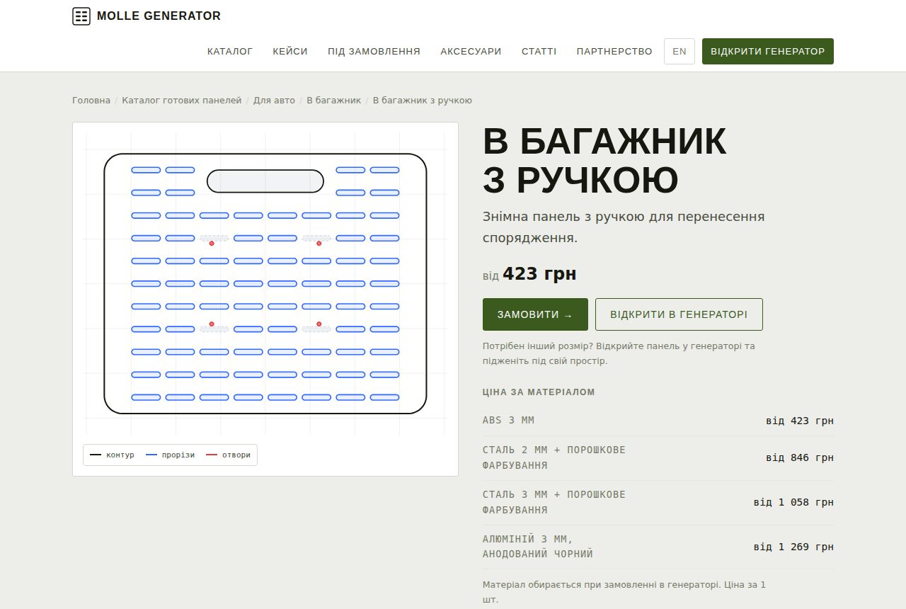The image size is (906, 609).
Task: Select the Для авто breadcrumb
Action: [x=275, y=101]
